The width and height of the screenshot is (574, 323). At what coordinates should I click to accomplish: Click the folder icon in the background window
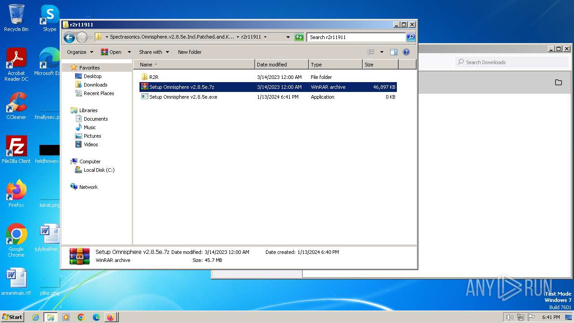coord(558,83)
